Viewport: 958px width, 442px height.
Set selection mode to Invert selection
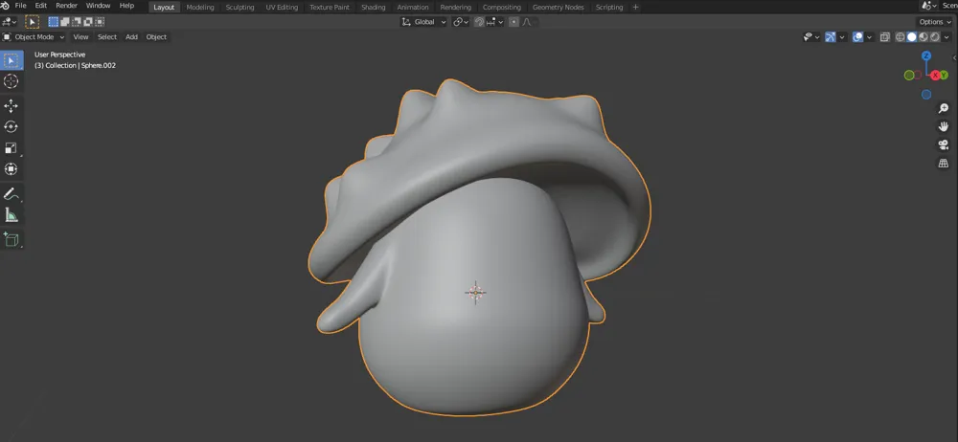pos(88,22)
